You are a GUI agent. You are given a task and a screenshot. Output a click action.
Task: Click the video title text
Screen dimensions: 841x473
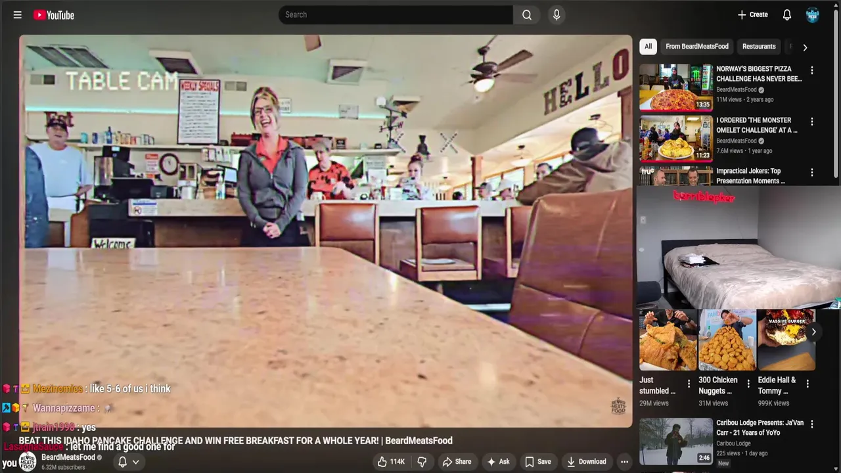(x=235, y=441)
